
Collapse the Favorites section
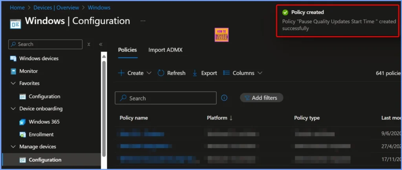point(13,83)
